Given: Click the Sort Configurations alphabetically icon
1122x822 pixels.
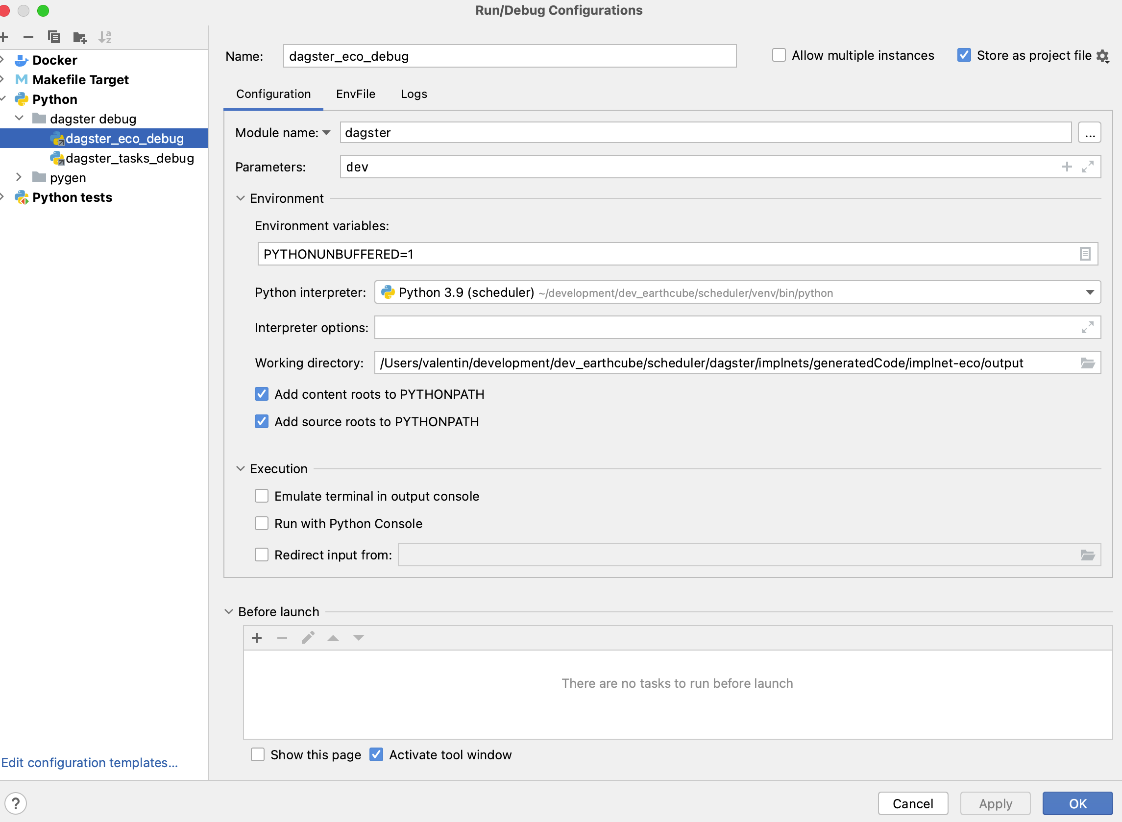Looking at the screenshot, I should 104,37.
